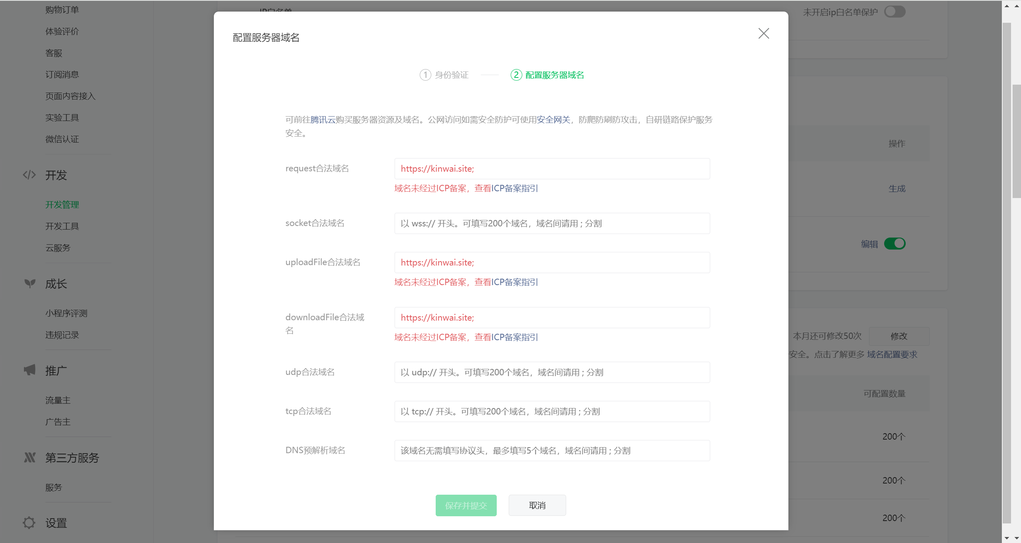Click the third-party services icon
The width and height of the screenshot is (1021, 543).
tap(30, 457)
